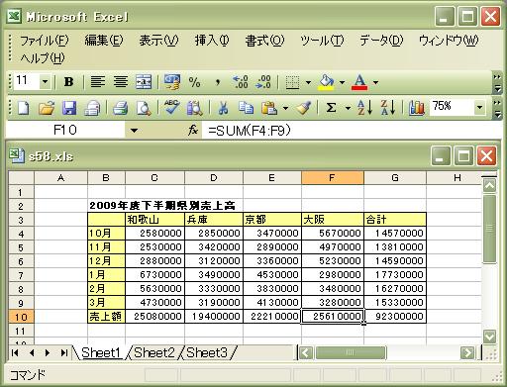Cut the selection

224,108
